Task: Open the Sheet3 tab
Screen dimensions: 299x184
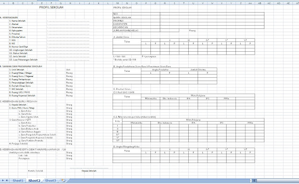Action: 50,181
